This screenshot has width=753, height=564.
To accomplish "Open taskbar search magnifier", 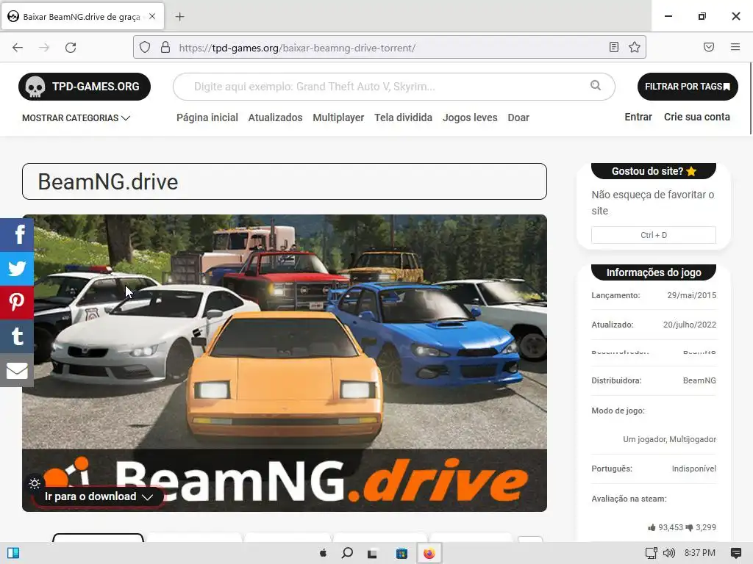I will point(347,553).
